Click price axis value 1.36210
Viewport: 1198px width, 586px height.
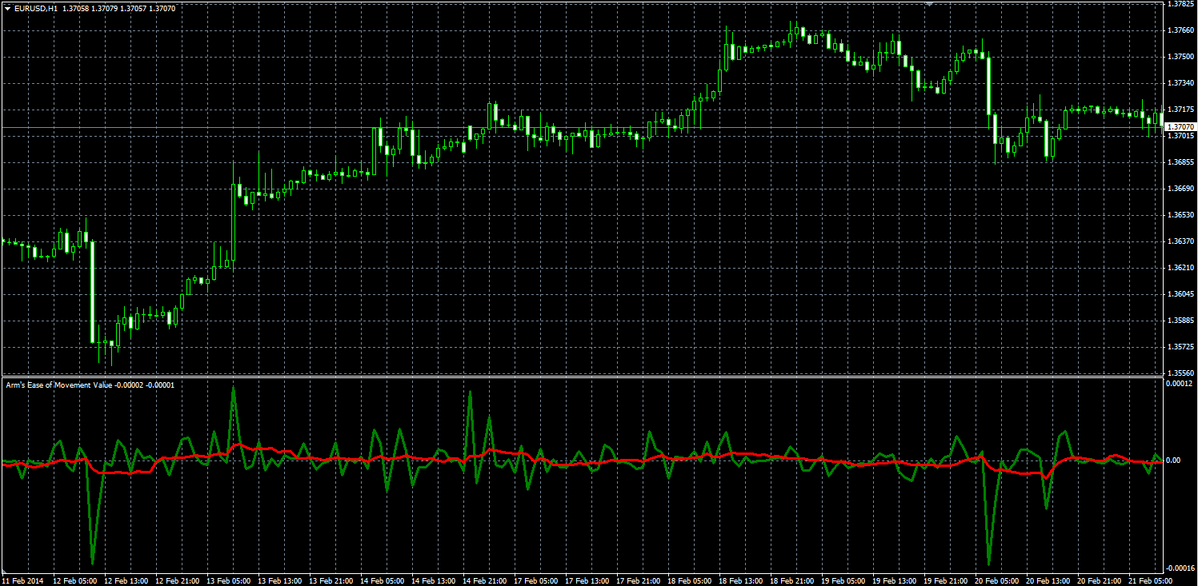coord(1181,268)
